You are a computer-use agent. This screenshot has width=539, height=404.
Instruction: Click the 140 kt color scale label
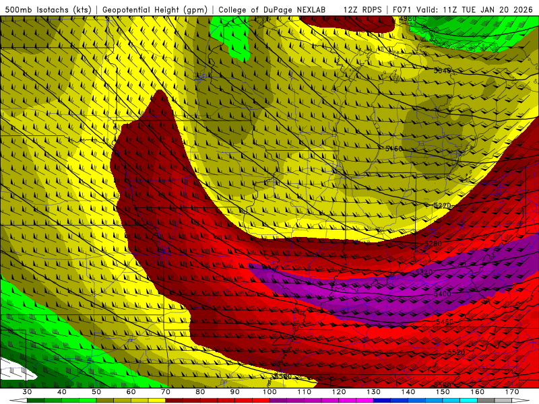pyautogui.click(x=408, y=392)
